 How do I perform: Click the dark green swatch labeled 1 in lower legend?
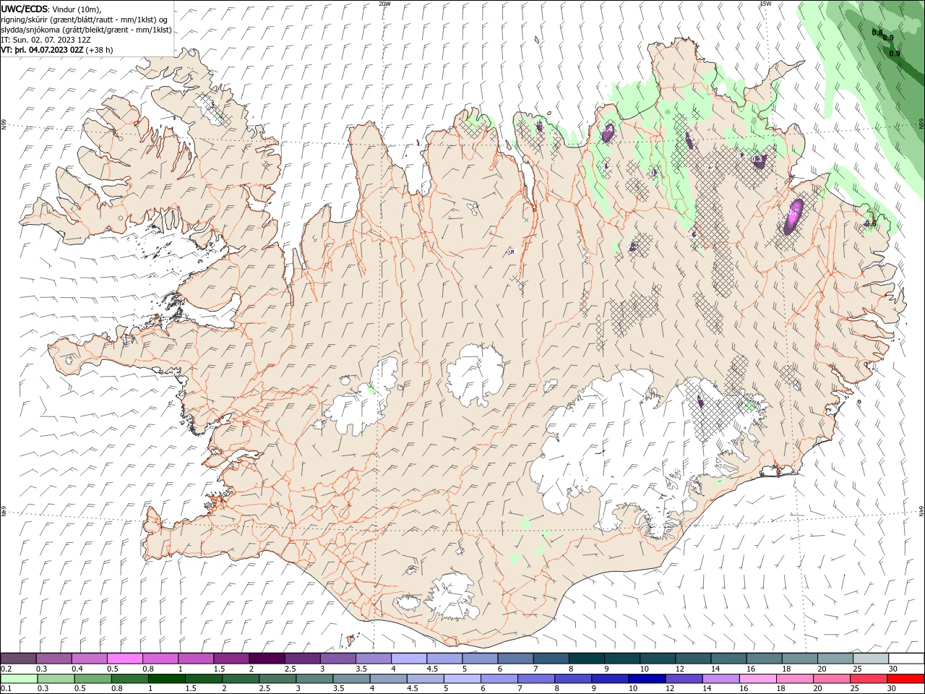tap(166, 679)
